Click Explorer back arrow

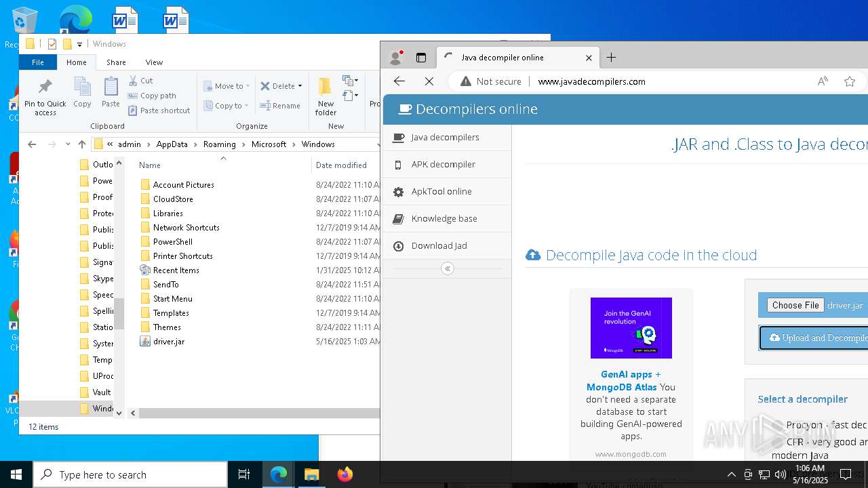32,144
